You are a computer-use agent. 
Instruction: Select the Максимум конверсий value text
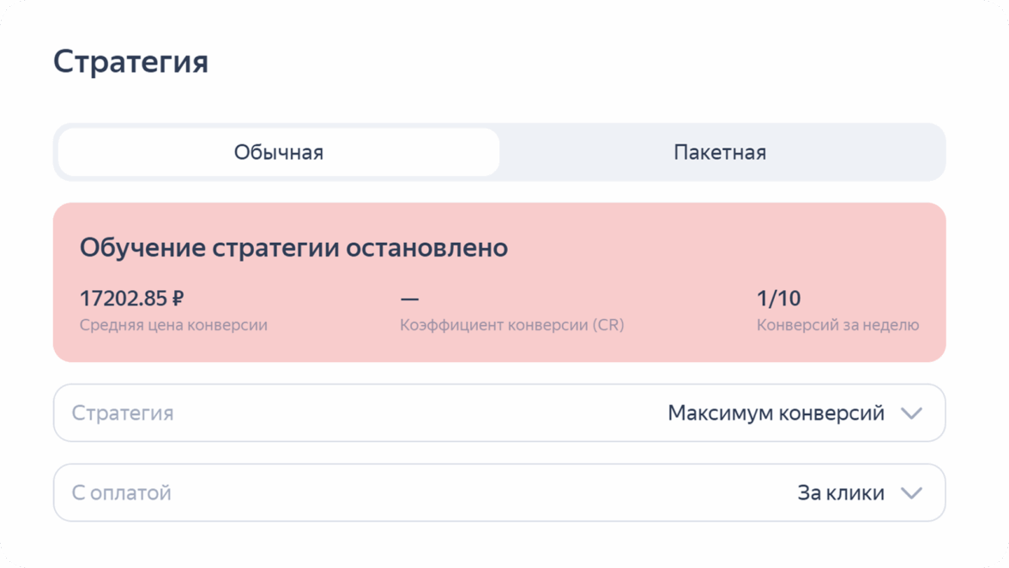coord(776,414)
